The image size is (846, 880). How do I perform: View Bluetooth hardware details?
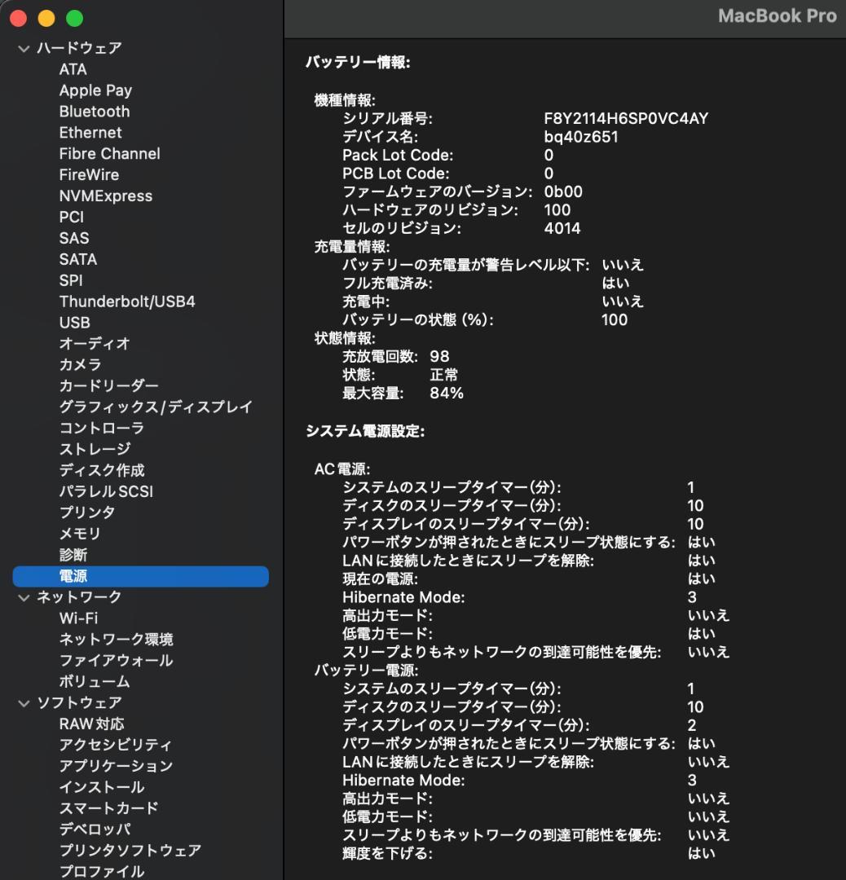tap(94, 111)
